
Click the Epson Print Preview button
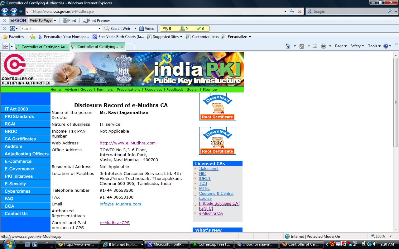[96, 21]
